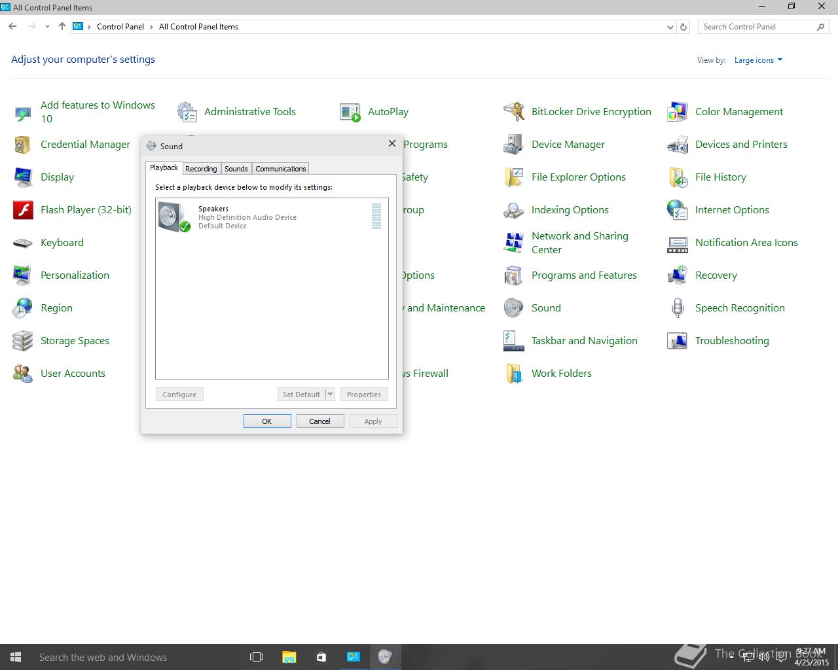This screenshot has width=838, height=670.
Task: Open the BitLocker Drive Encryption icon
Action: [513, 112]
